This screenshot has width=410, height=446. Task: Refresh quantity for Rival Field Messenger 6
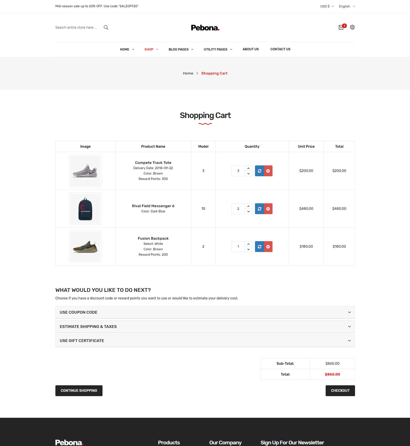259,209
